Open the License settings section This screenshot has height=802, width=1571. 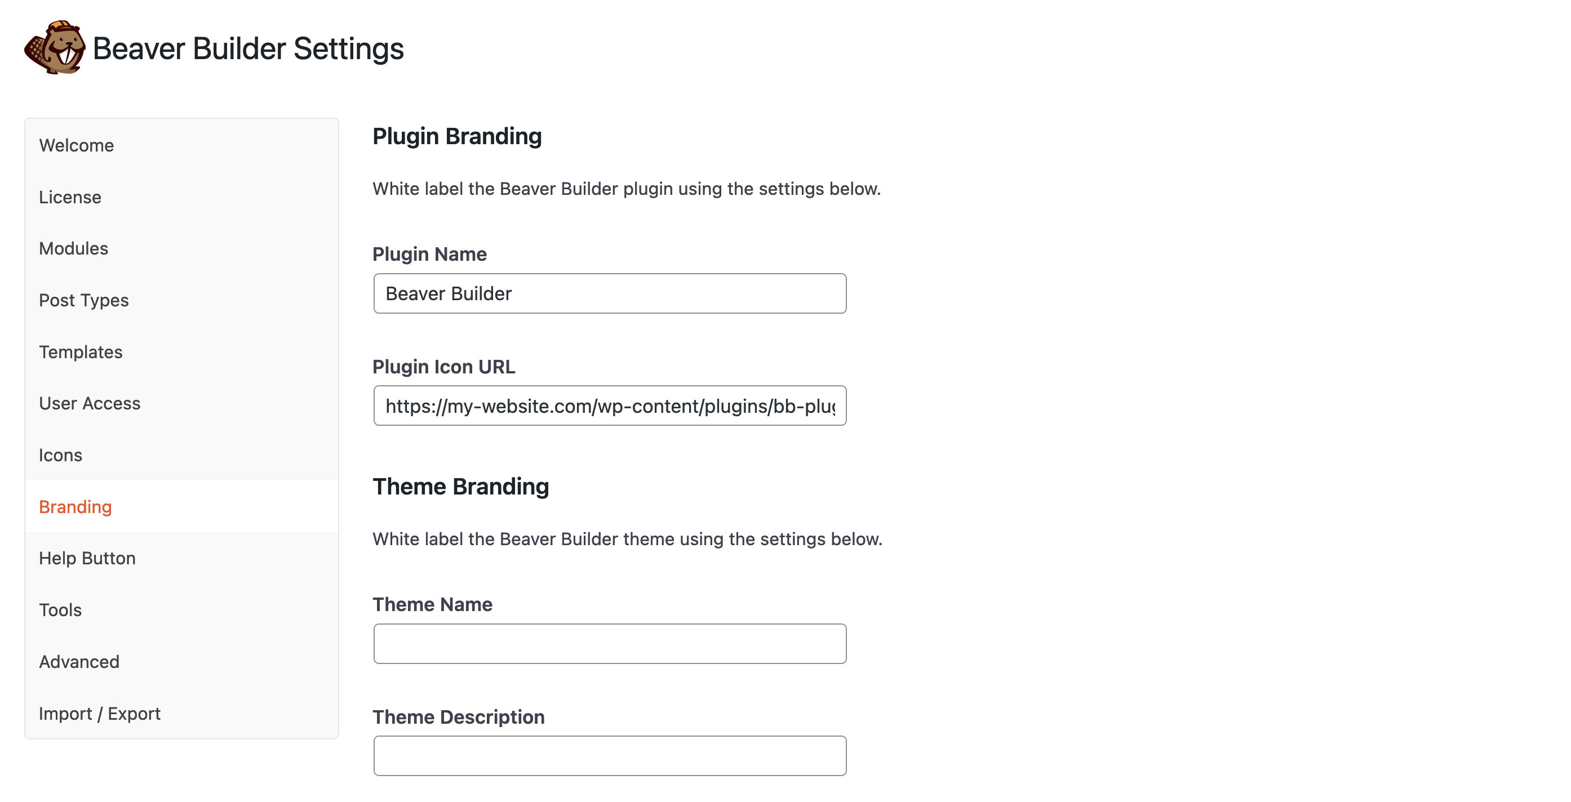click(69, 197)
